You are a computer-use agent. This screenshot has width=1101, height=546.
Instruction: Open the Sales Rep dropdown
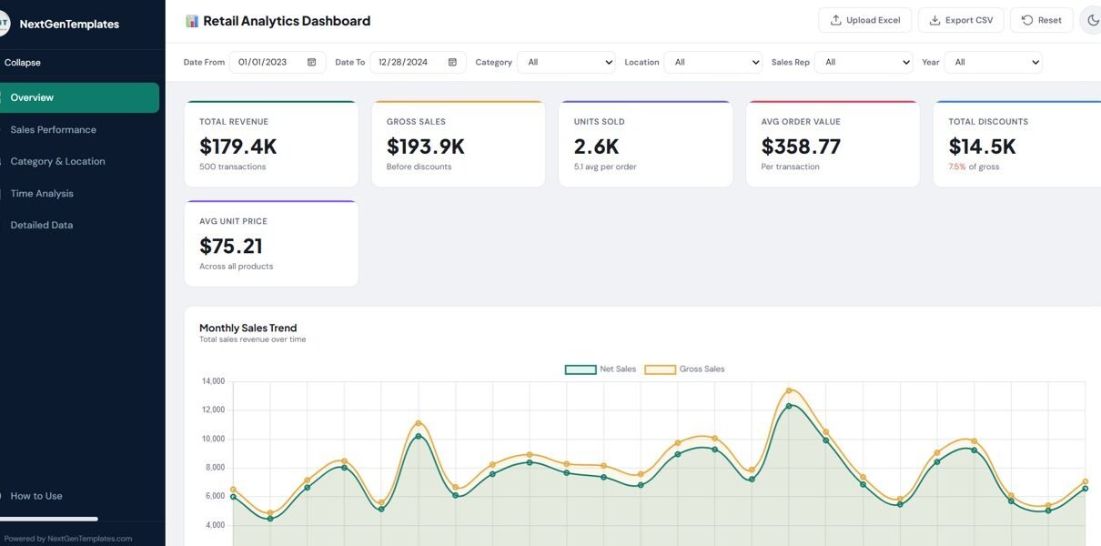coord(863,62)
